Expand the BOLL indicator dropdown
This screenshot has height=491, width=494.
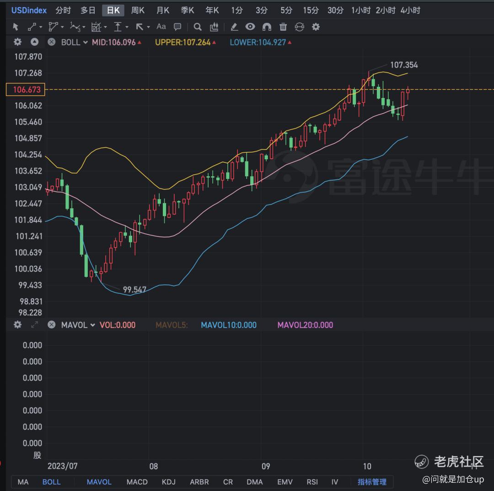[85, 42]
